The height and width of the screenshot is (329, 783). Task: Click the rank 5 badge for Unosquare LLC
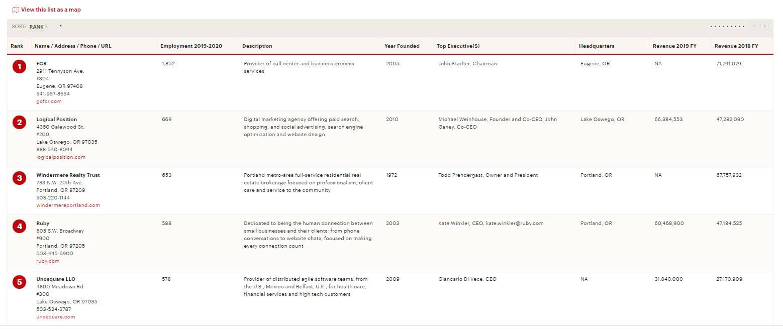(19, 282)
